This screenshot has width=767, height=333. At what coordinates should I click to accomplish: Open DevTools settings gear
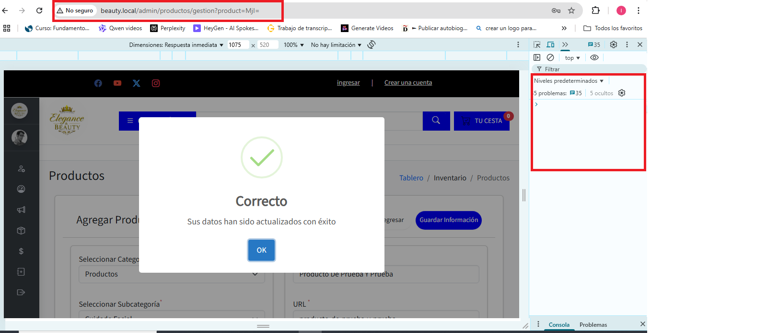click(614, 44)
